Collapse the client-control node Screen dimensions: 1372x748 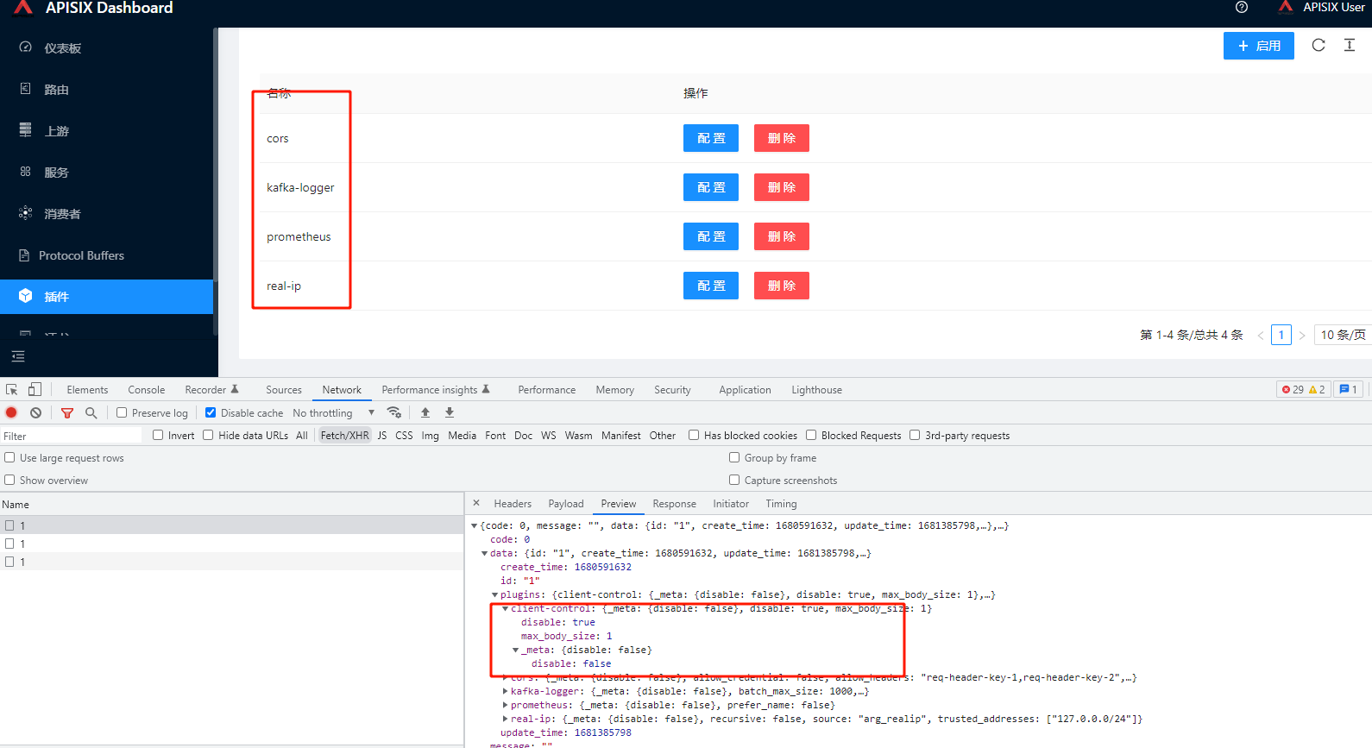pos(505,608)
